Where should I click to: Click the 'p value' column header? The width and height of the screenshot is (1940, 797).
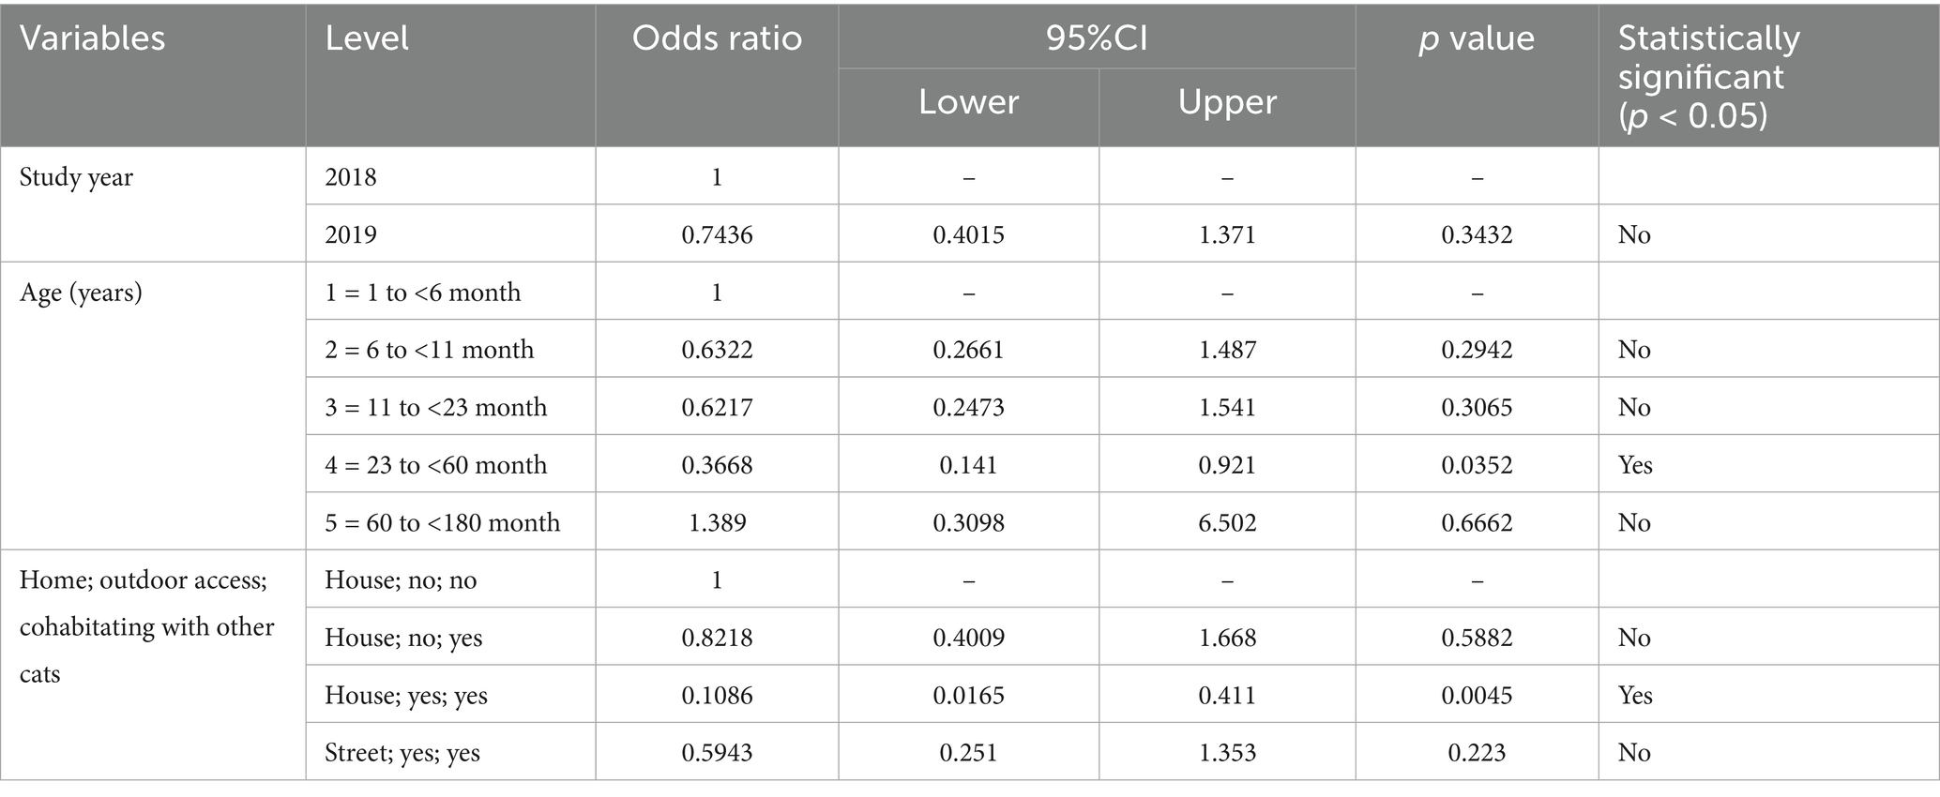point(1477,38)
